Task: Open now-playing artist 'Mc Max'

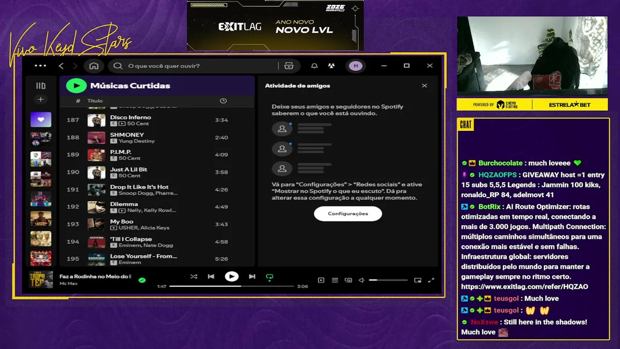Action: pos(68,283)
